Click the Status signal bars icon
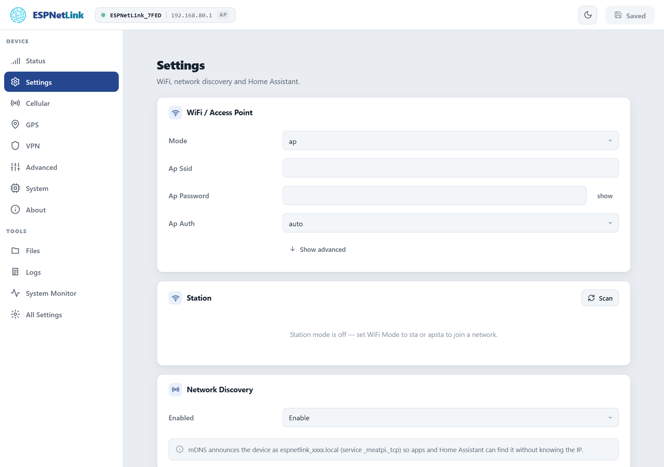The image size is (664, 467). (15, 61)
